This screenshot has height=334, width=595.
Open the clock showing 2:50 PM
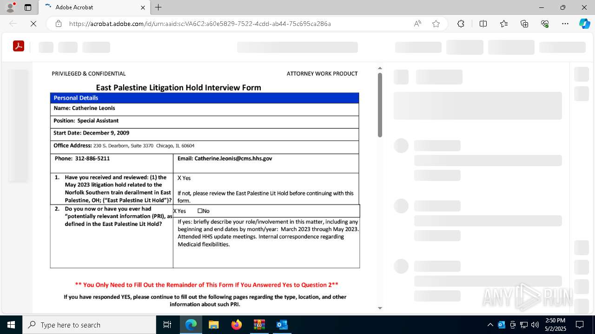point(555,324)
